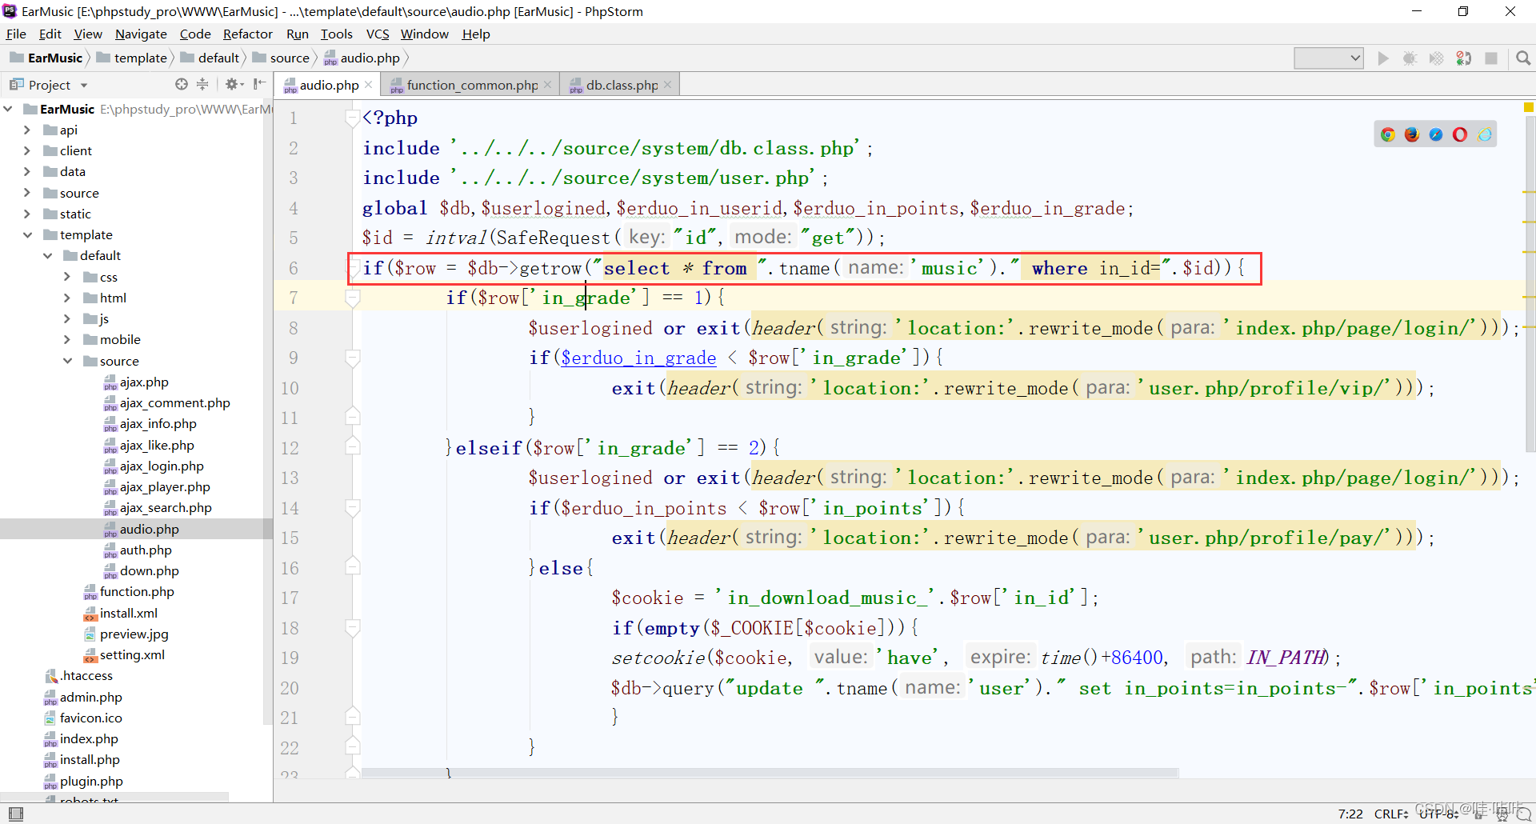Open the Tools menu

point(336,34)
